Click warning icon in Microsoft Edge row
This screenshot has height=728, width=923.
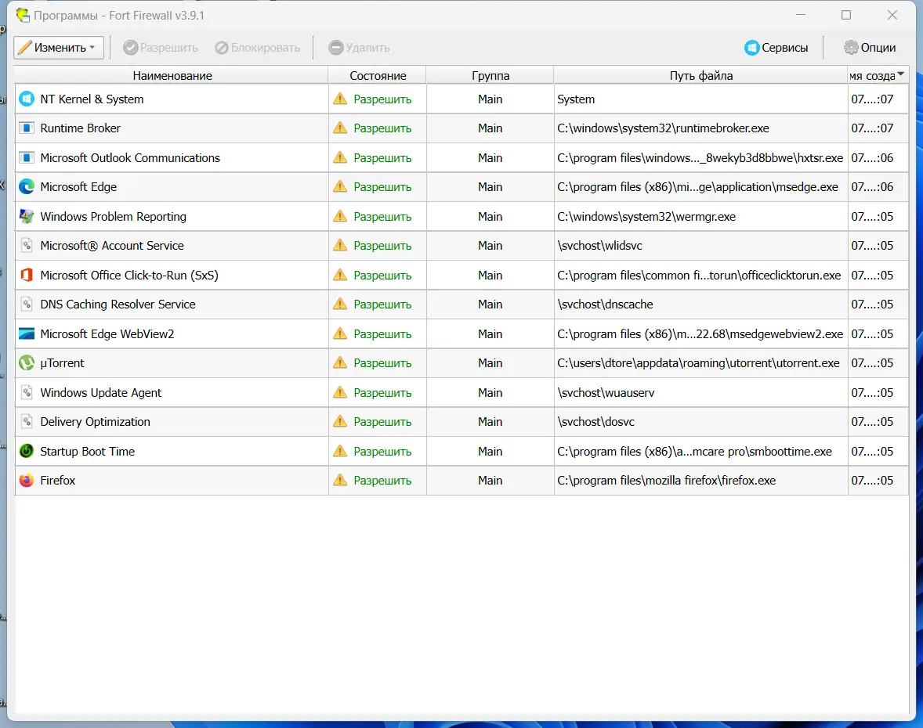point(339,186)
